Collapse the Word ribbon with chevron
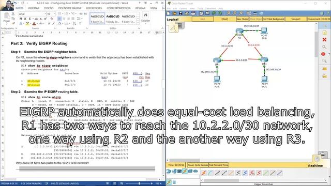331x186 pixels. pyautogui.click(x=162, y=28)
